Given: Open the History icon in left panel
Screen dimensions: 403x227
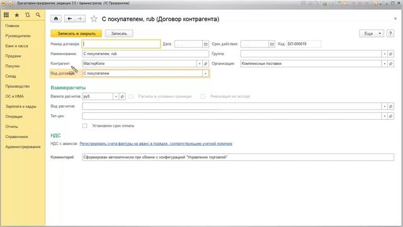Looking at the screenshot, I should [28, 15].
